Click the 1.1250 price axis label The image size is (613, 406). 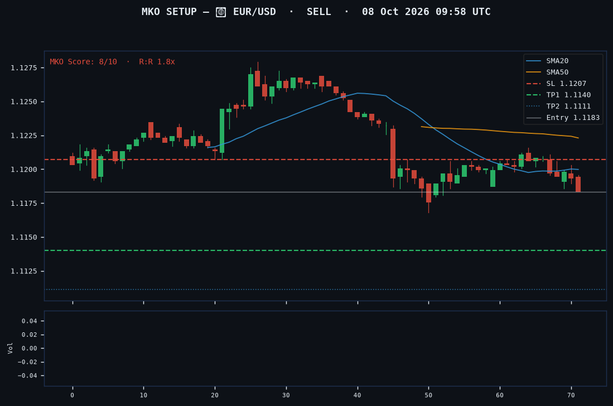coord(24,102)
